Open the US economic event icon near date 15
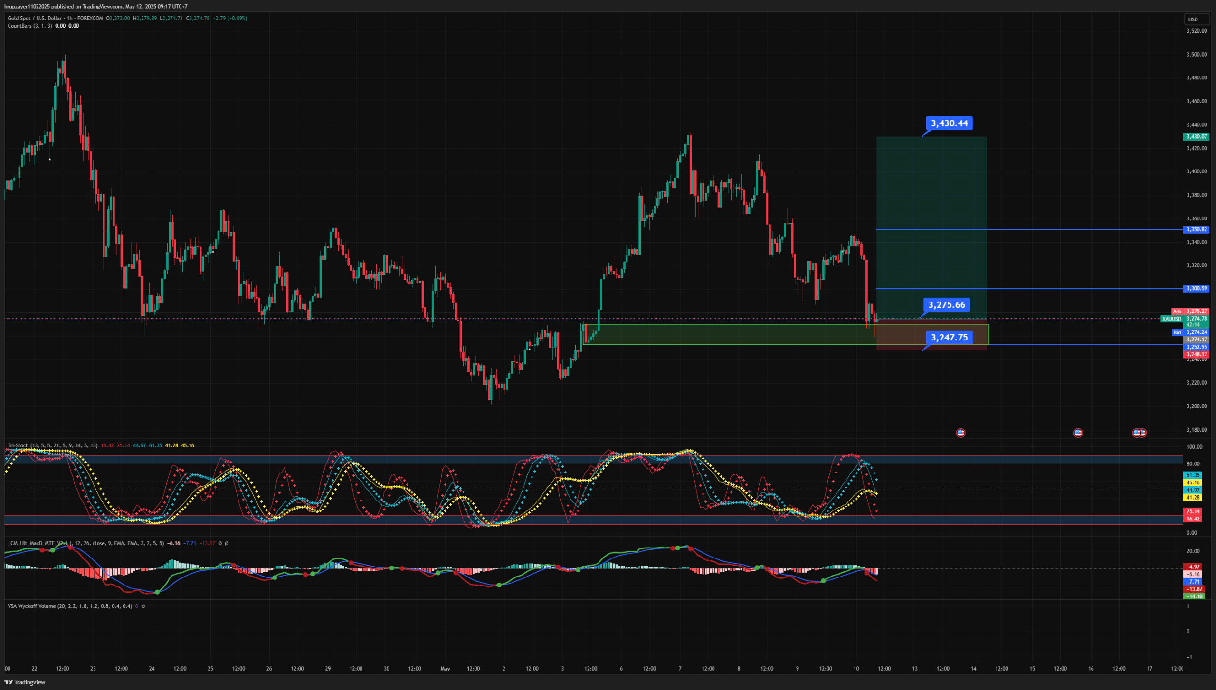 (x=1078, y=433)
